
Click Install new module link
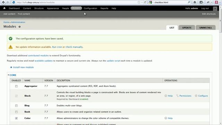[x=23, y=67]
